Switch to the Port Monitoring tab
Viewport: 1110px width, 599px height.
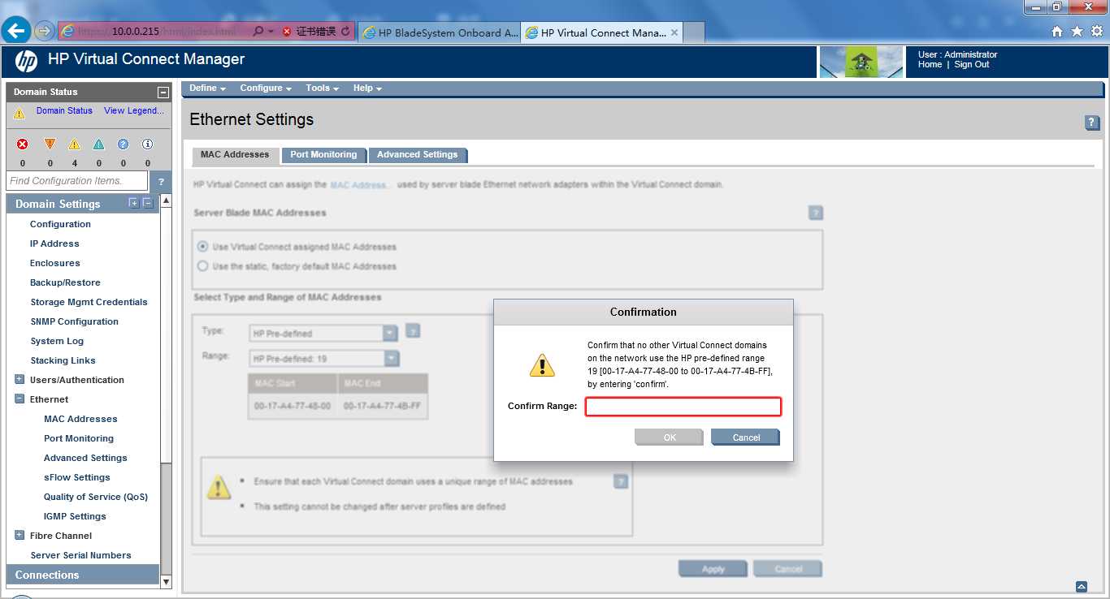323,154
